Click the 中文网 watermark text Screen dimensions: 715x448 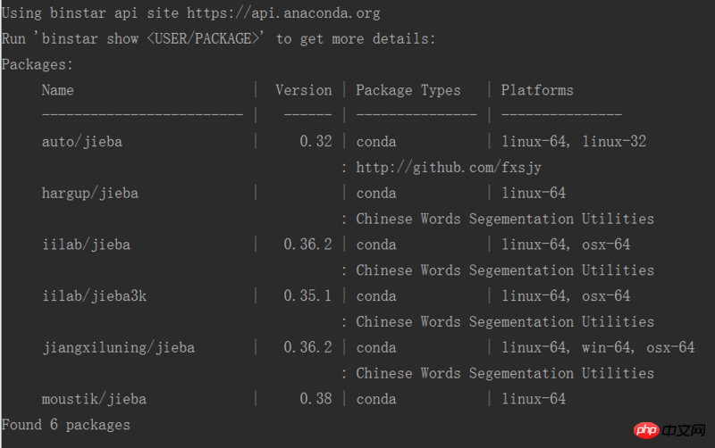click(684, 430)
